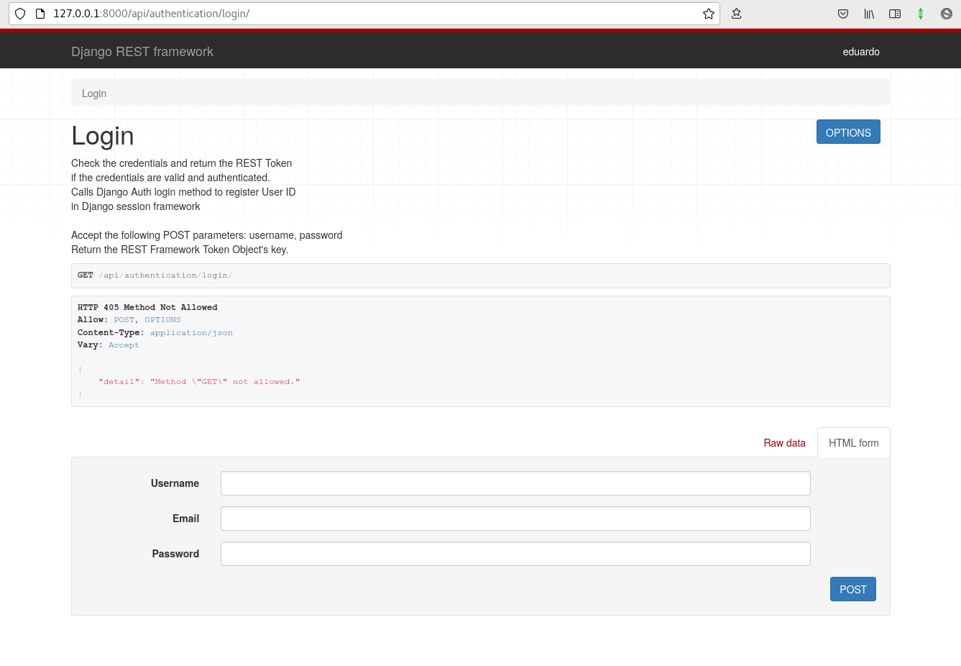The image size is (961, 666).
Task: Focus the Username input field
Action: click(x=515, y=483)
